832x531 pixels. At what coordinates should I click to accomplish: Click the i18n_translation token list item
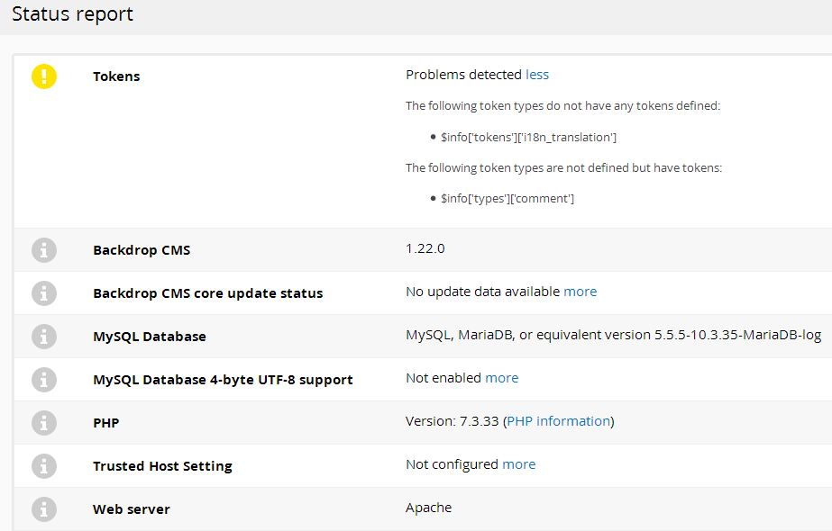(528, 138)
